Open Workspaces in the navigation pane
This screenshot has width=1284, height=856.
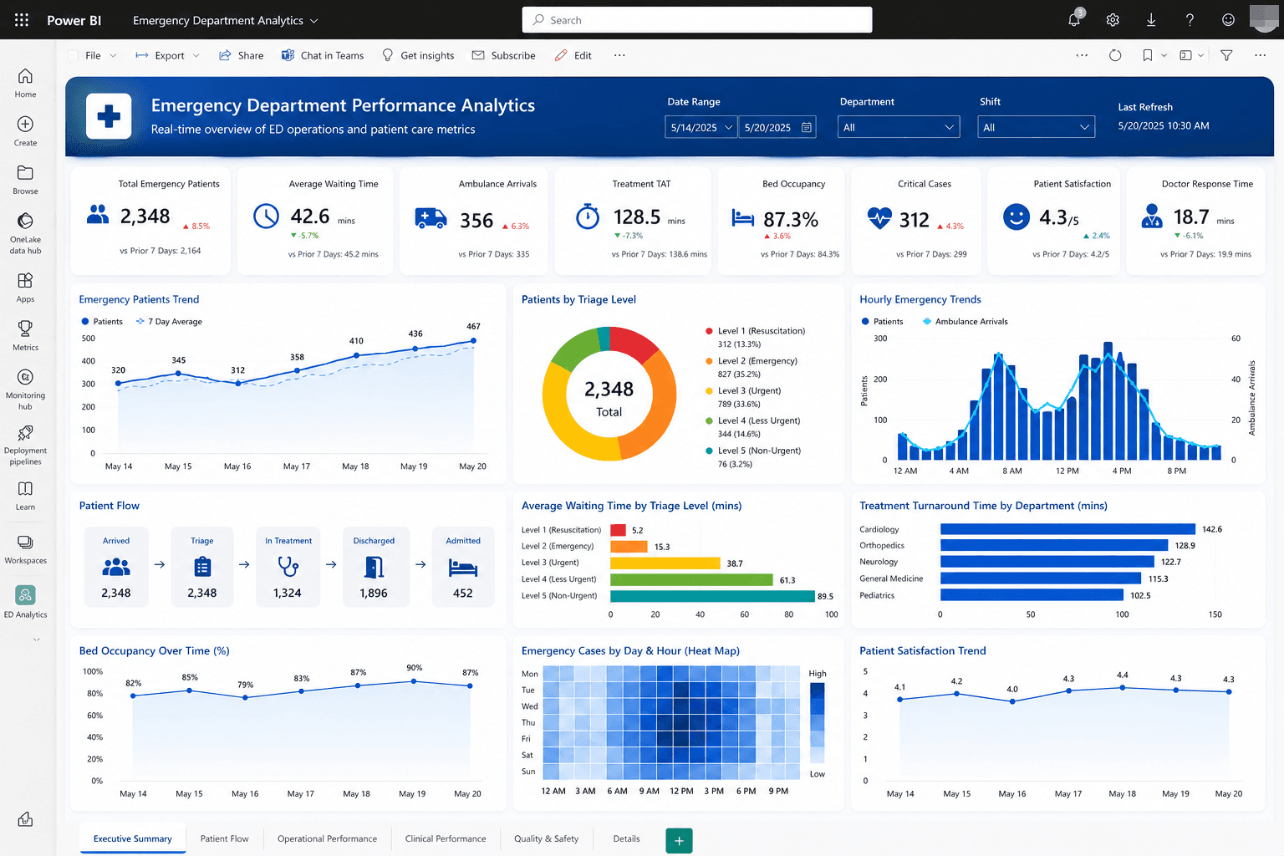tap(25, 549)
